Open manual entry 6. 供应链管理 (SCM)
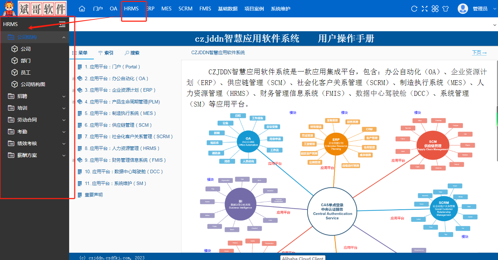Viewport: 498px width, 260px height. coord(119,125)
